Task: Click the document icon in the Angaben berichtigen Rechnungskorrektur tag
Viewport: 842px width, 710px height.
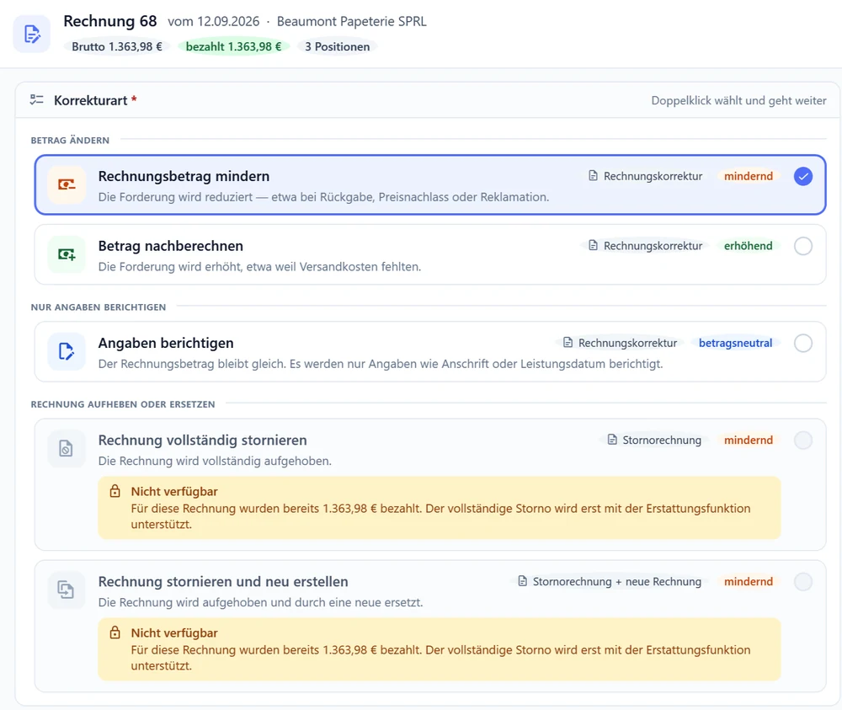Action: click(x=568, y=343)
